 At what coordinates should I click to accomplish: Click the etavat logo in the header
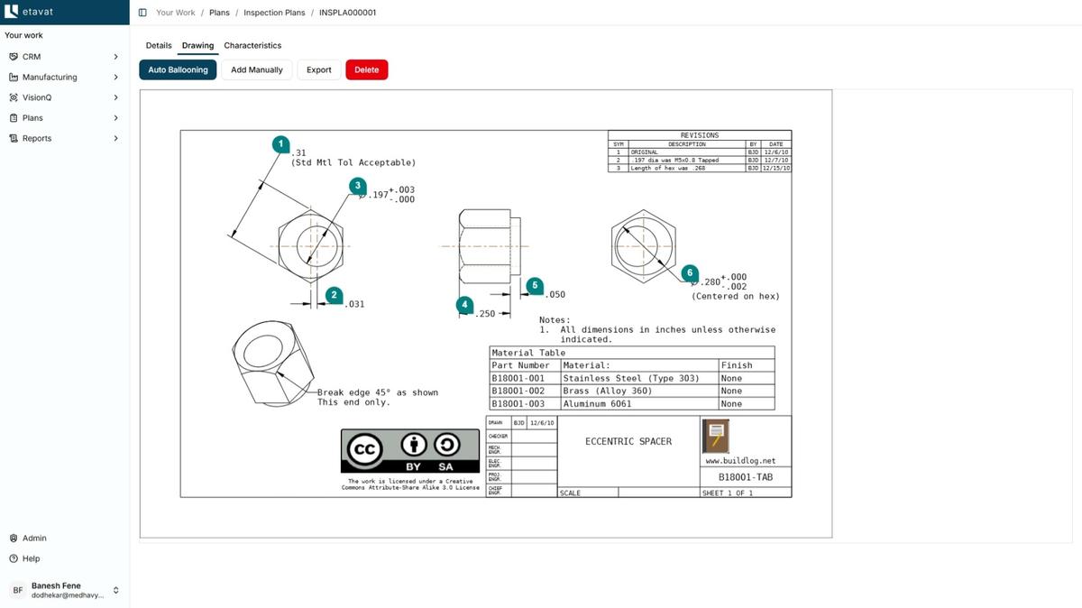pyautogui.click(x=27, y=12)
